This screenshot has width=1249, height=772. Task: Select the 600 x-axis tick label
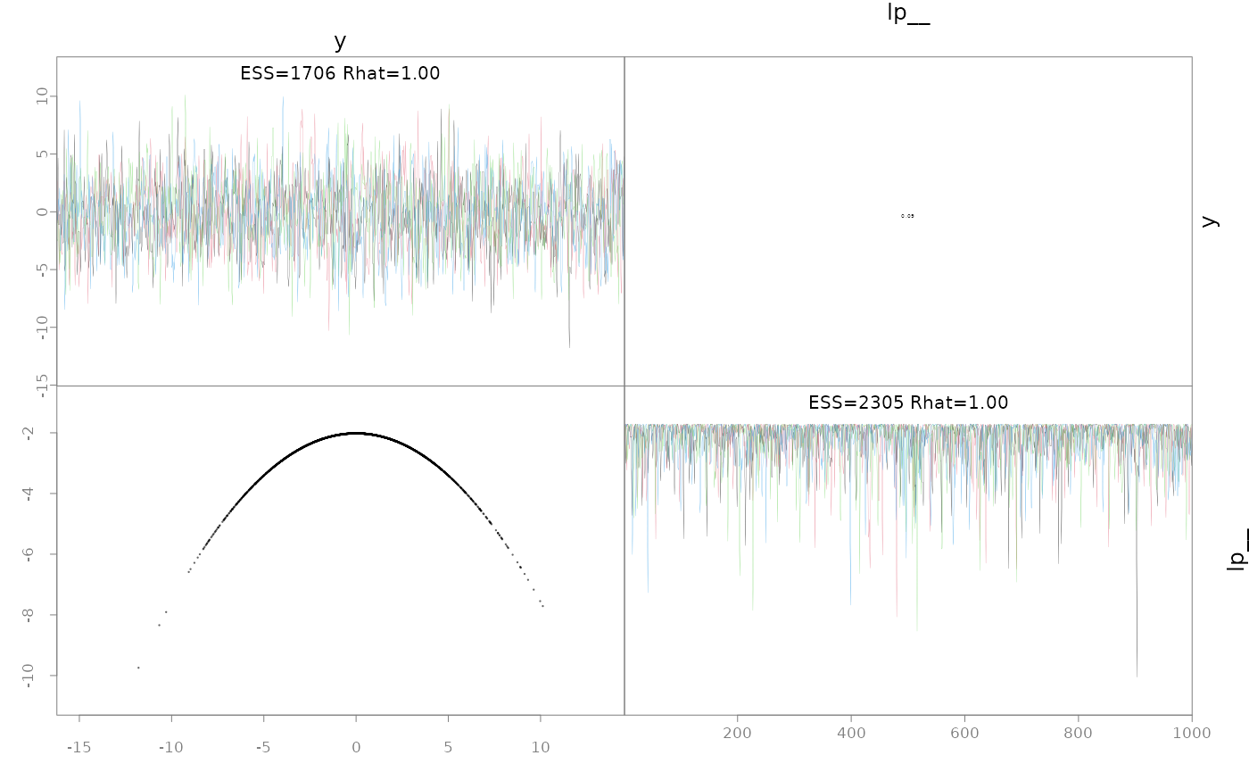point(964,734)
